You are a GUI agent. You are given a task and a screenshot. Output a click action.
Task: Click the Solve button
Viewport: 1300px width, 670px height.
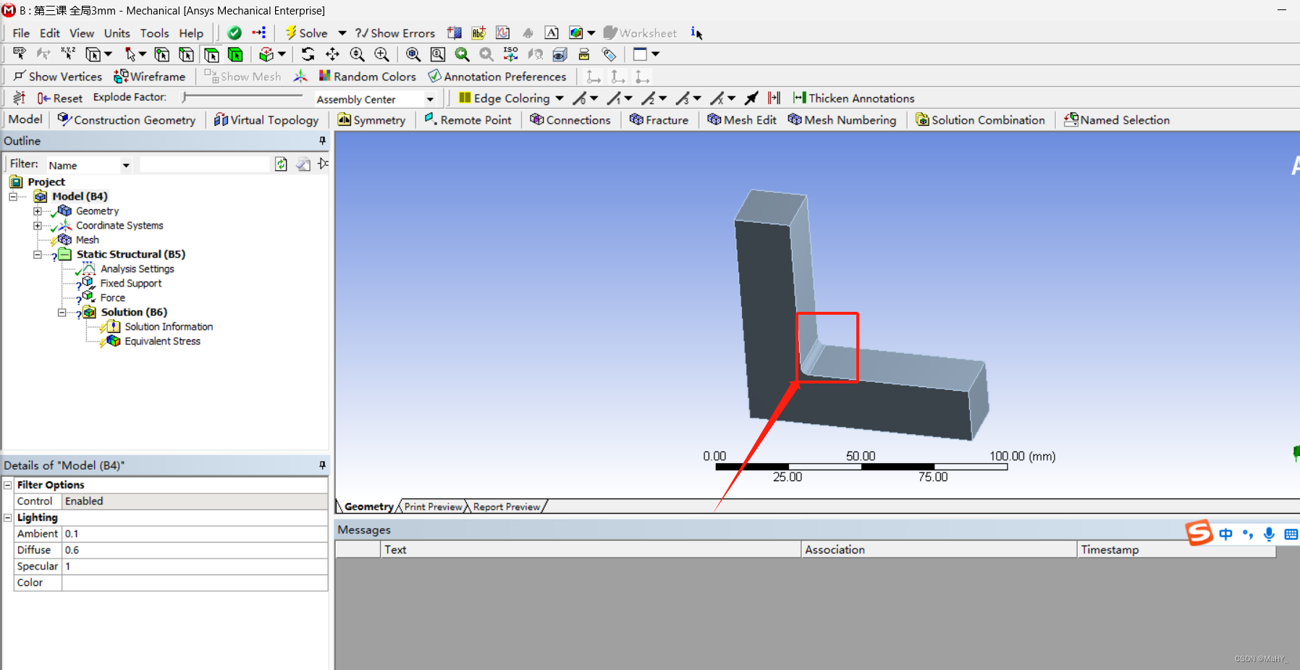click(307, 33)
